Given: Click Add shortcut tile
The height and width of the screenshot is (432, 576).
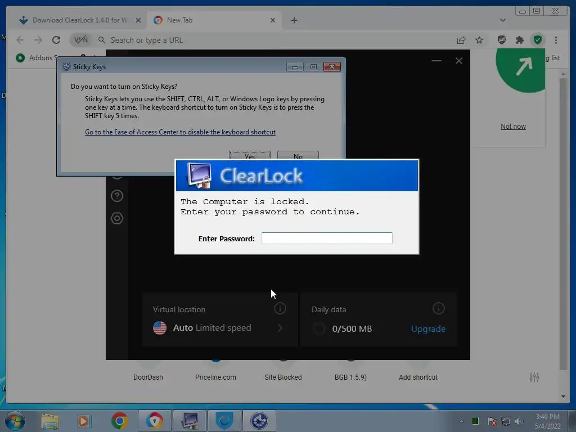Looking at the screenshot, I should tap(418, 377).
